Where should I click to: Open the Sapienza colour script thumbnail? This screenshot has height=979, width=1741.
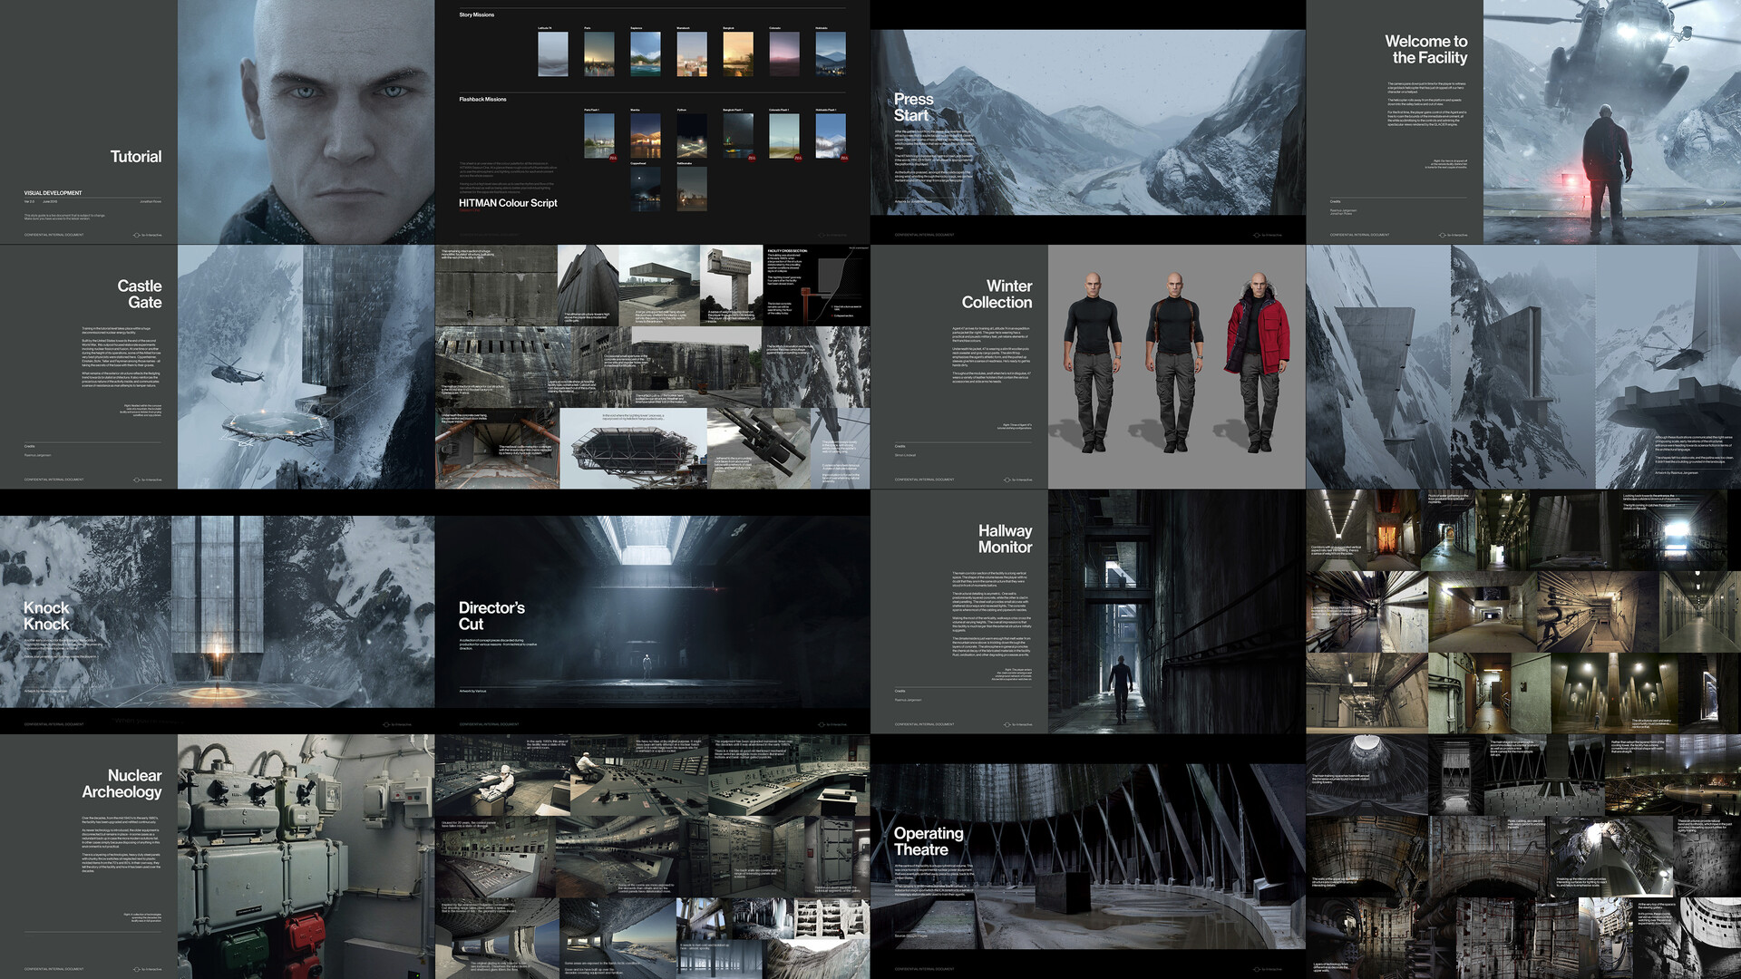tap(647, 53)
